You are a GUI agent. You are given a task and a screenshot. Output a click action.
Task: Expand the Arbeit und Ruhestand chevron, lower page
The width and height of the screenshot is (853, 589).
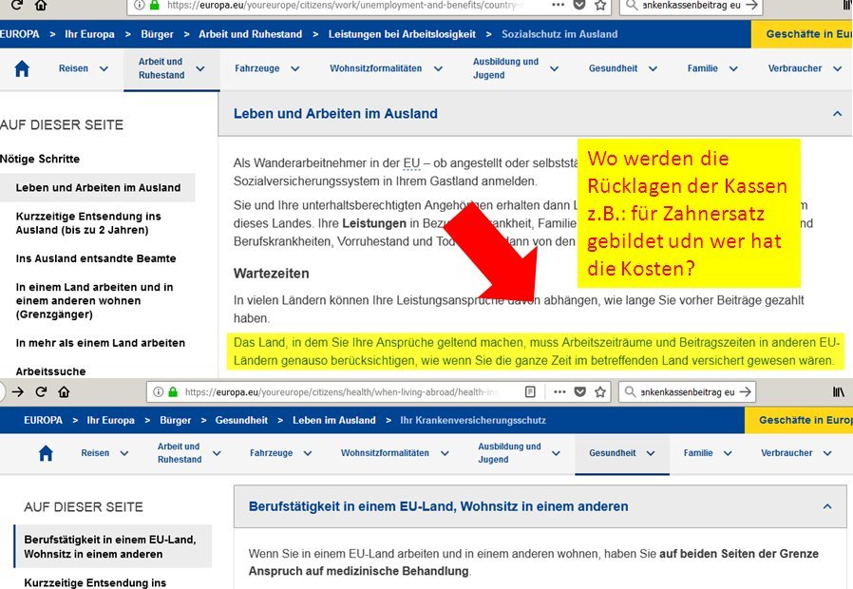(x=217, y=453)
